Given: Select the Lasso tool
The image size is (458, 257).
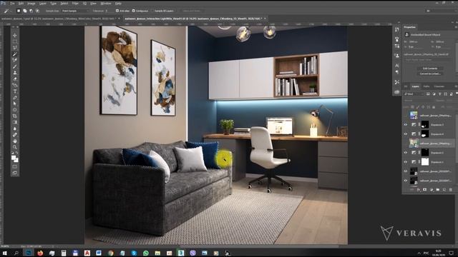Looking at the screenshot, I should coord(14,48).
